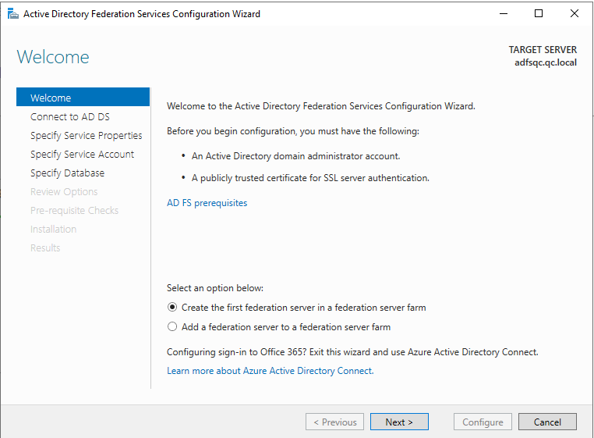594x438 pixels.
Task: Close the AD FS Configuration Wizard window
Action: (575, 13)
